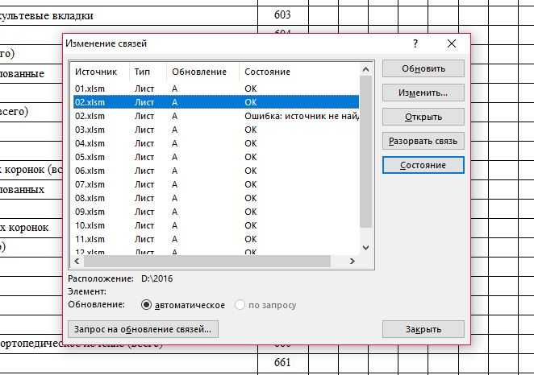Click the Обновить button
Image resolution: width=534 pixels, height=375 pixels.
(423, 68)
